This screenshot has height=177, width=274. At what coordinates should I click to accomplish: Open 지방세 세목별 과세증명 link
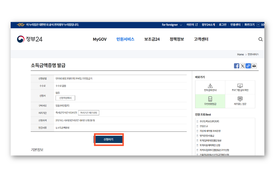[x=210, y=131]
